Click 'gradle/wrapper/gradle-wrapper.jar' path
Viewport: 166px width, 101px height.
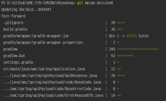point(36,36)
